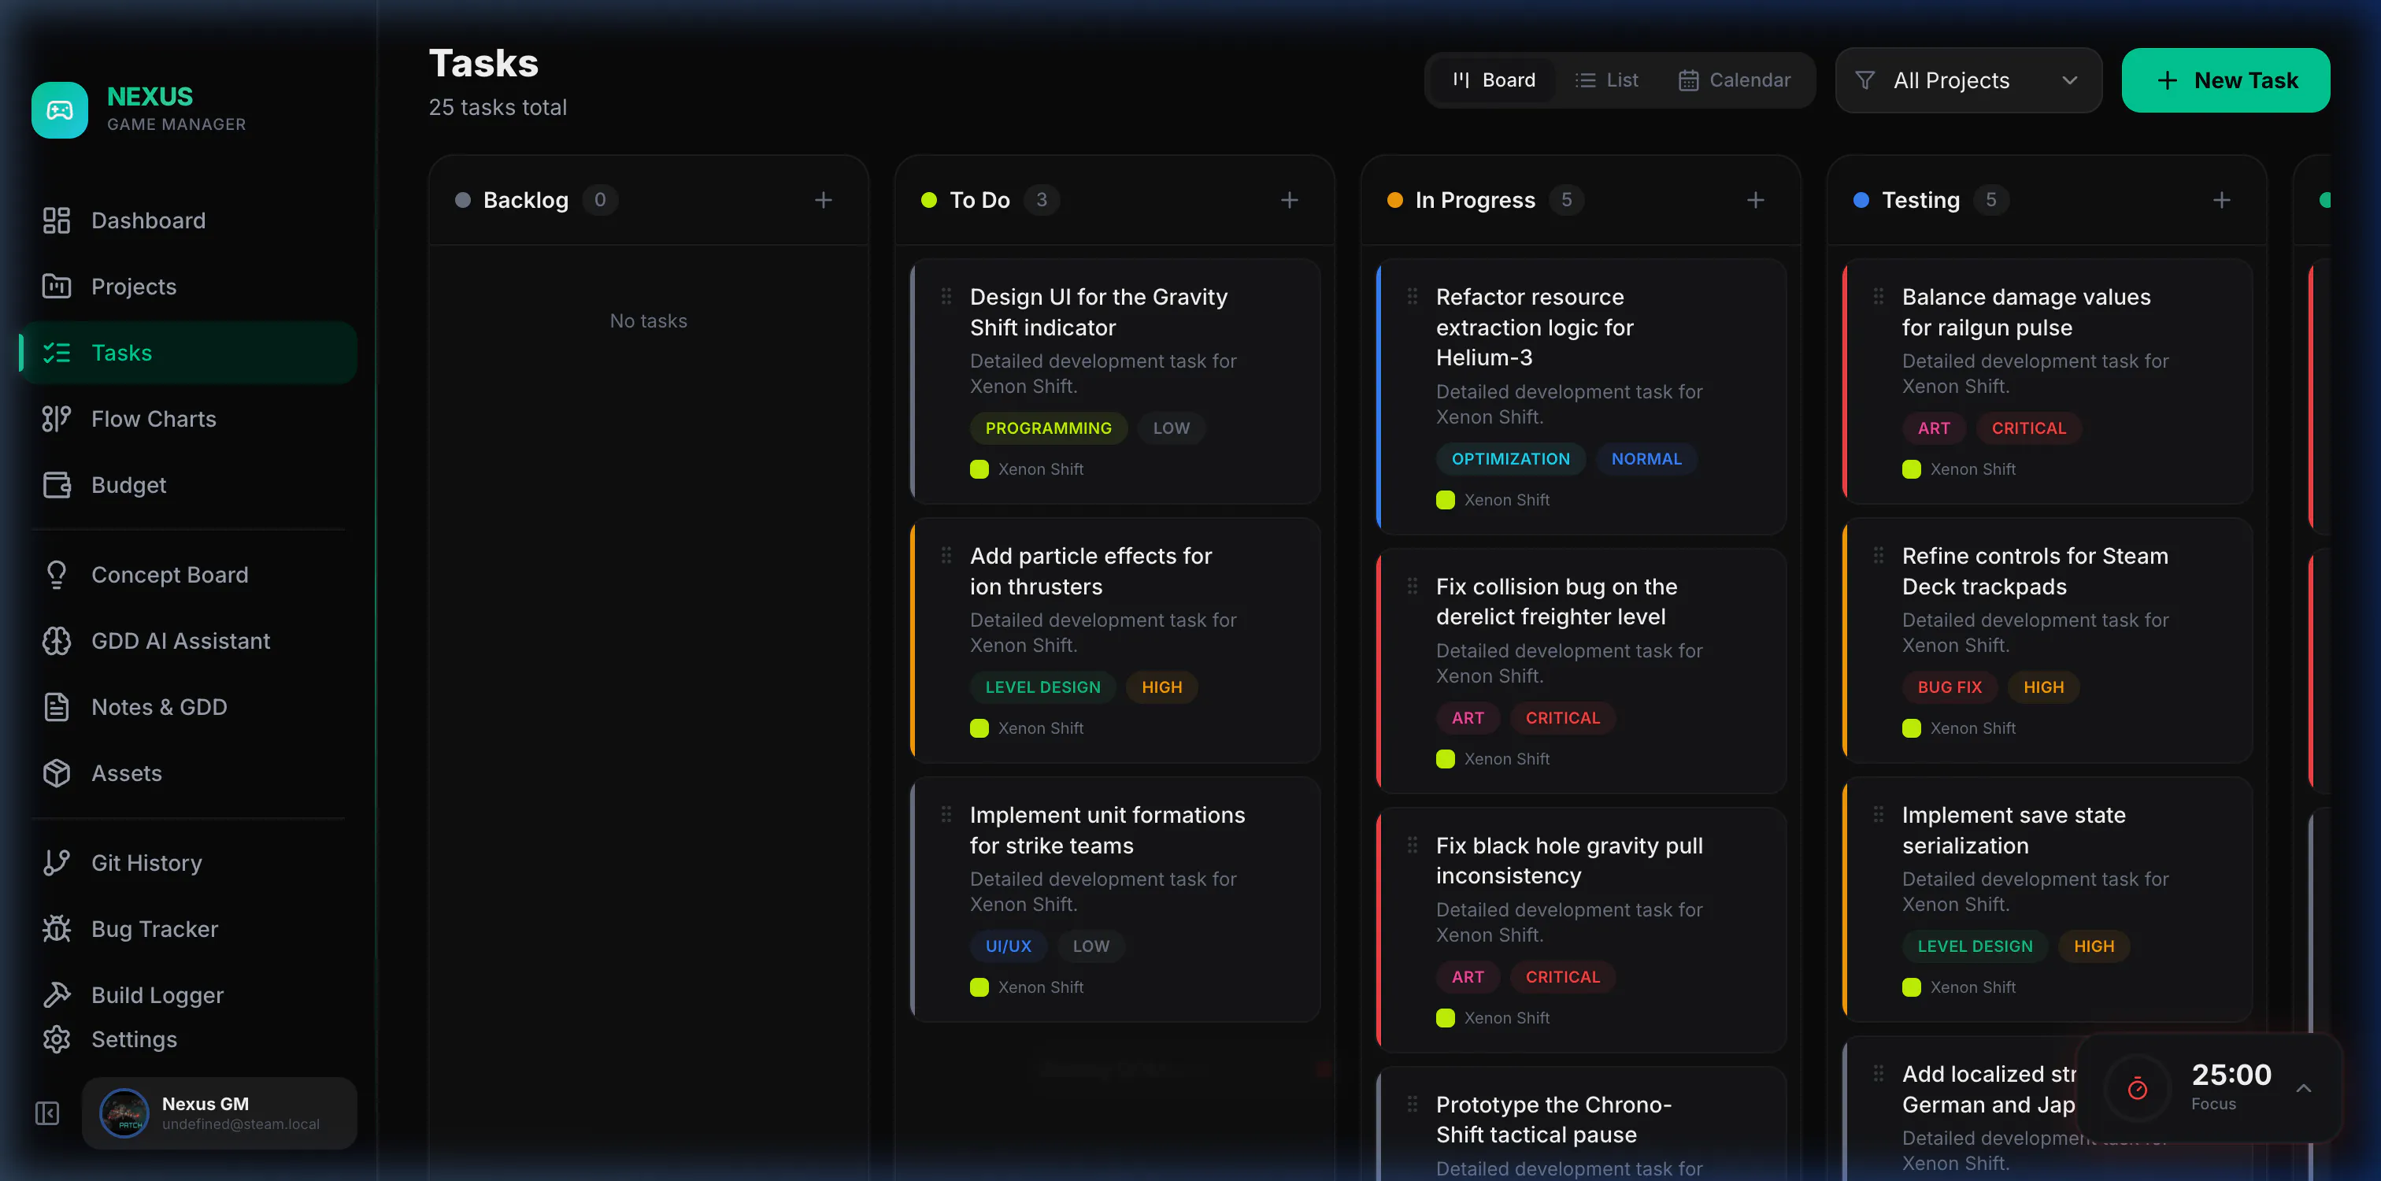Collapse the sidebar panel icon
The height and width of the screenshot is (1181, 2381).
[x=47, y=1113]
